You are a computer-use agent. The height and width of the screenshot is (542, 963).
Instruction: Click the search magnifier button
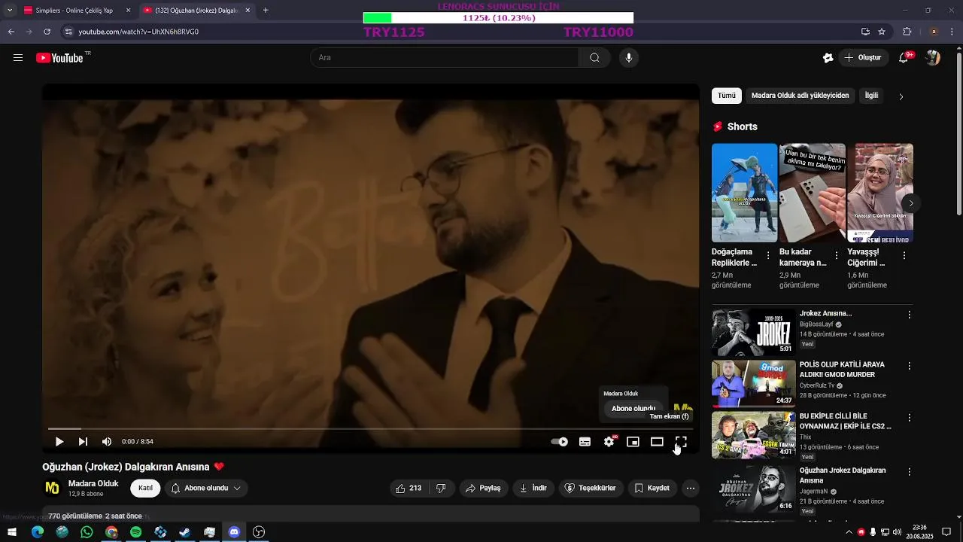coord(594,58)
